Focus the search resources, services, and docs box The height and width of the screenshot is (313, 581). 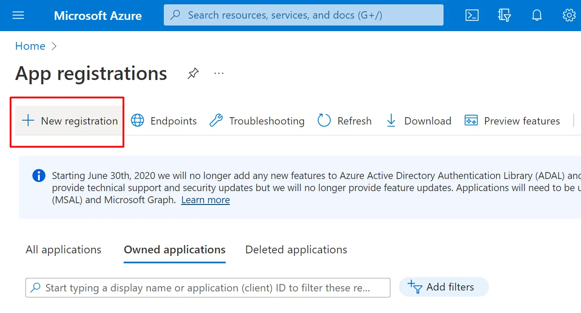tap(303, 15)
